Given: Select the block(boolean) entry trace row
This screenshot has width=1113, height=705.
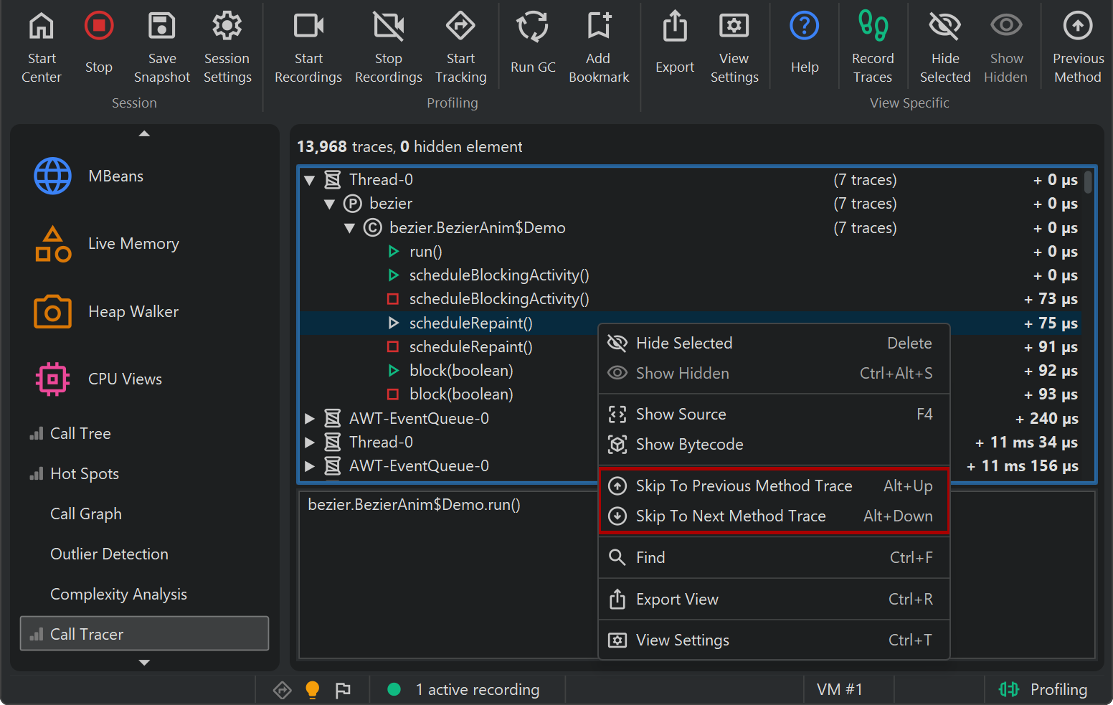Looking at the screenshot, I should (x=460, y=371).
